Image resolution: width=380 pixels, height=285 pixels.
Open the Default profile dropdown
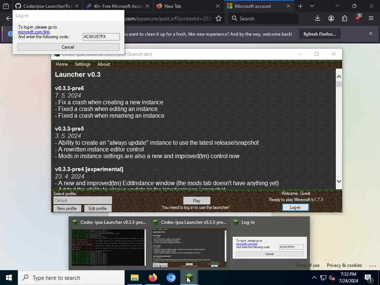pos(83,200)
